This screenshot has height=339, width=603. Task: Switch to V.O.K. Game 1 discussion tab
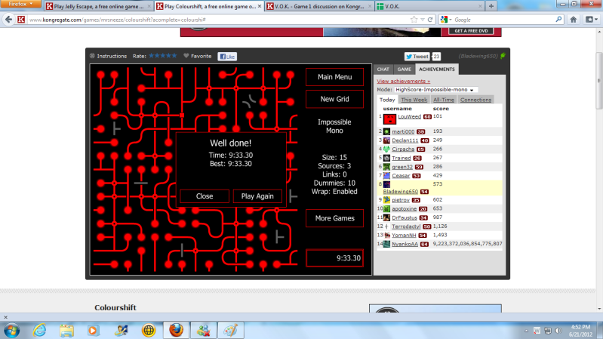[x=318, y=6]
